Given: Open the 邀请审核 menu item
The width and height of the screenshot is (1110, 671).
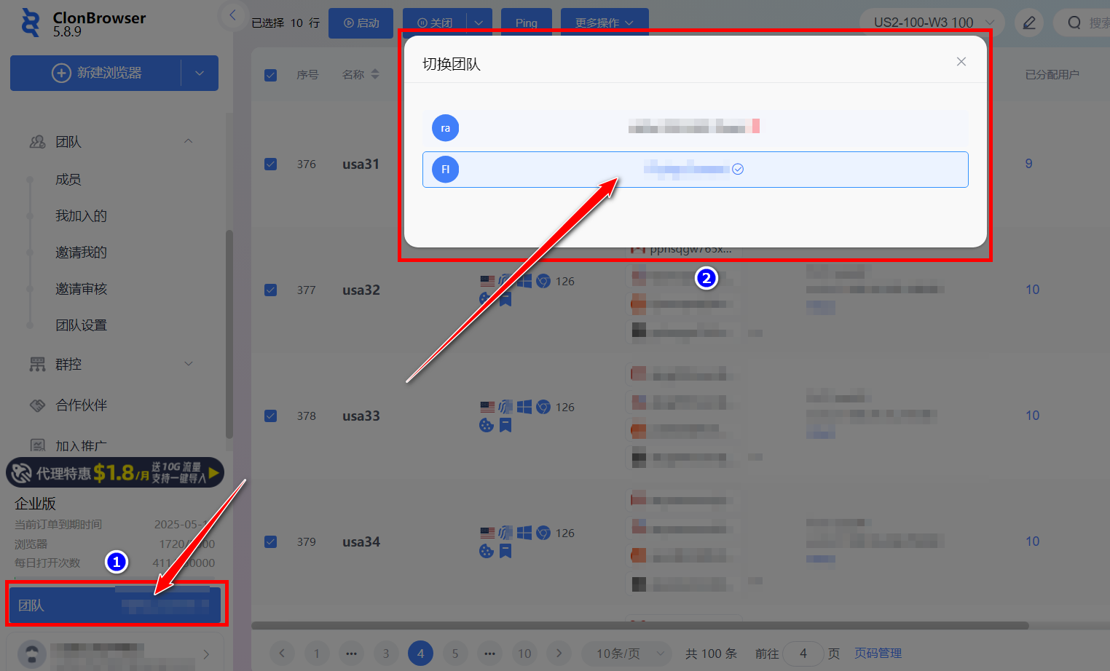Looking at the screenshot, I should (81, 289).
